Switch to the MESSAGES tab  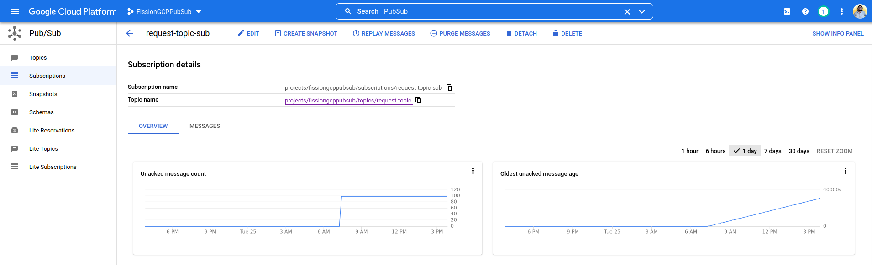(205, 126)
